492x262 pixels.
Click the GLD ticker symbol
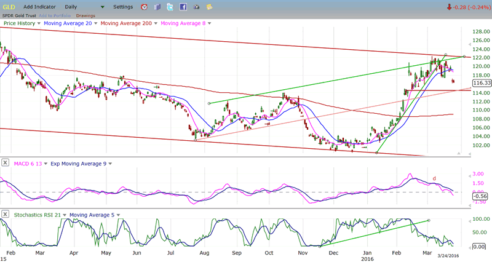[9, 7]
